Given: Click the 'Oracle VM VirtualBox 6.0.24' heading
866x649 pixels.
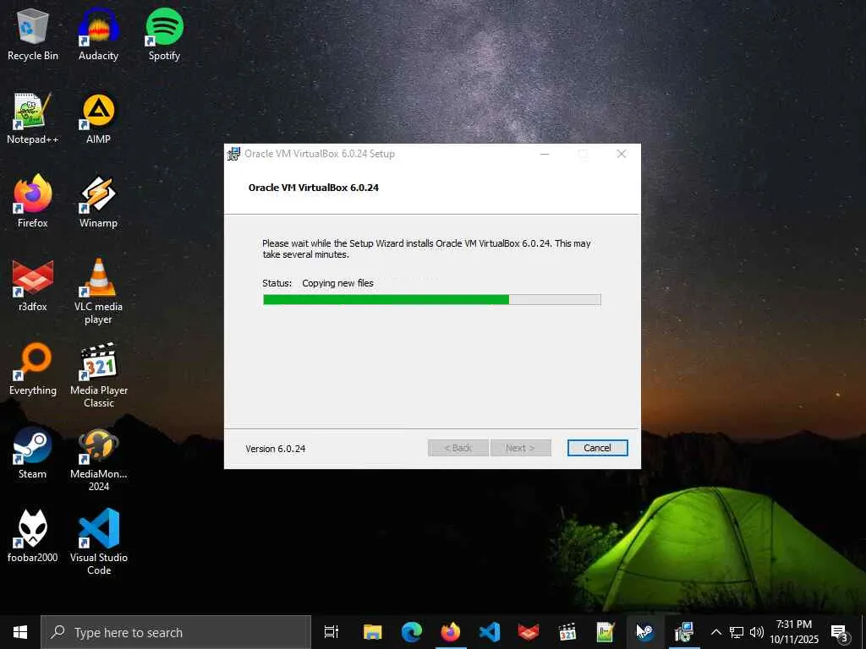Looking at the screenshot, I should tap(314, 188).
